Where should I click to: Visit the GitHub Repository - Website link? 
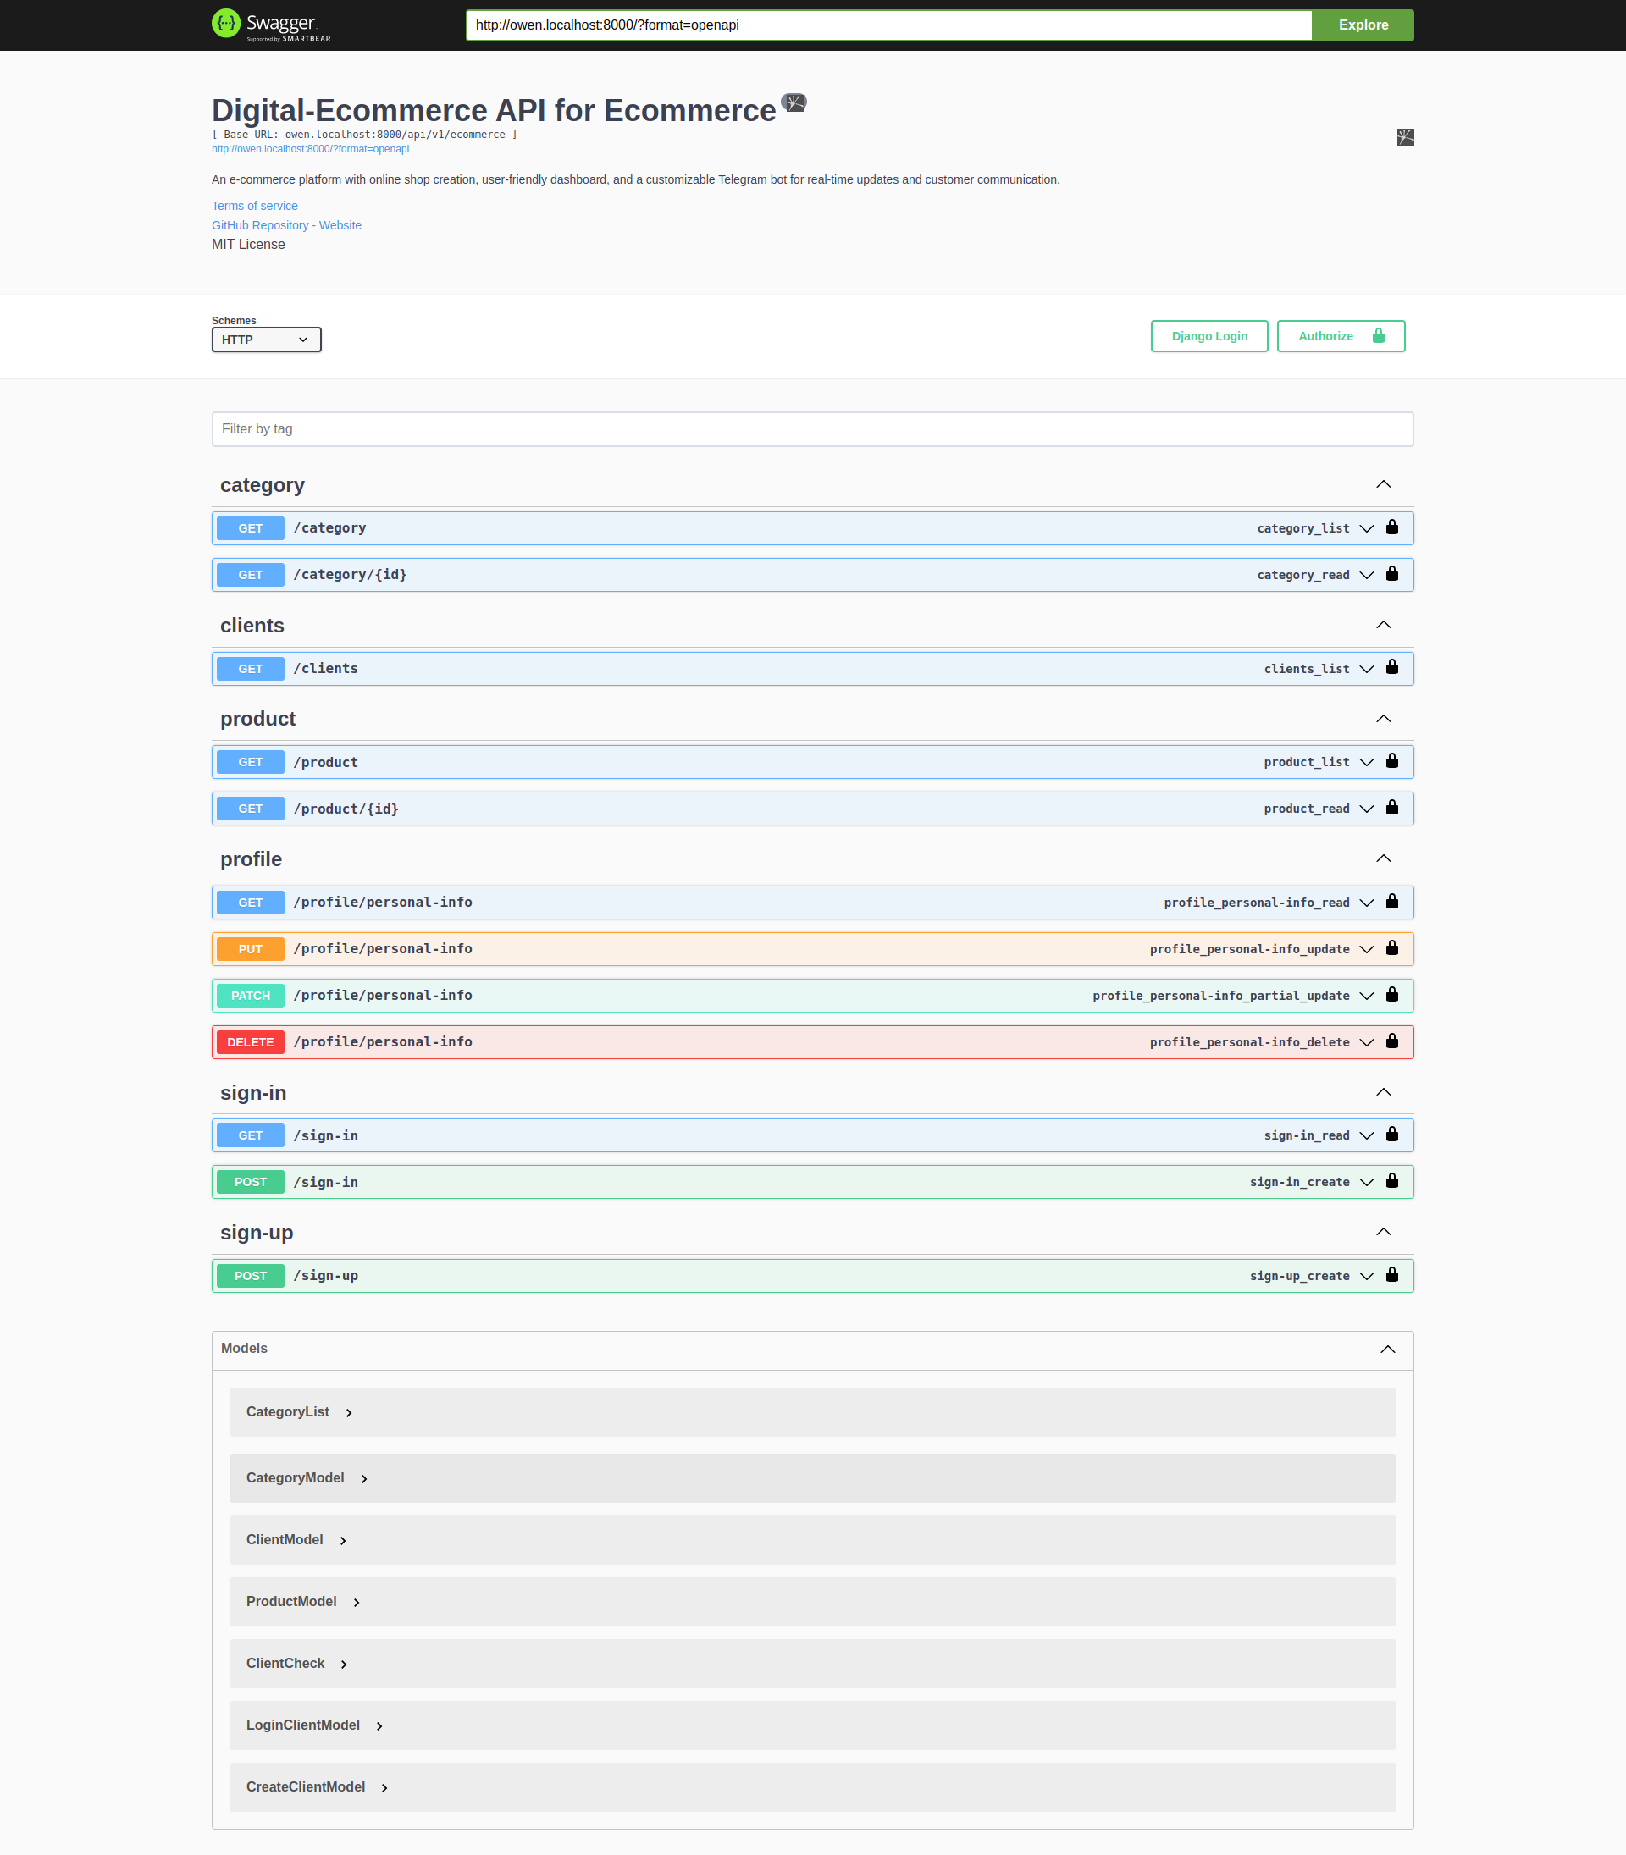(287, 225)
